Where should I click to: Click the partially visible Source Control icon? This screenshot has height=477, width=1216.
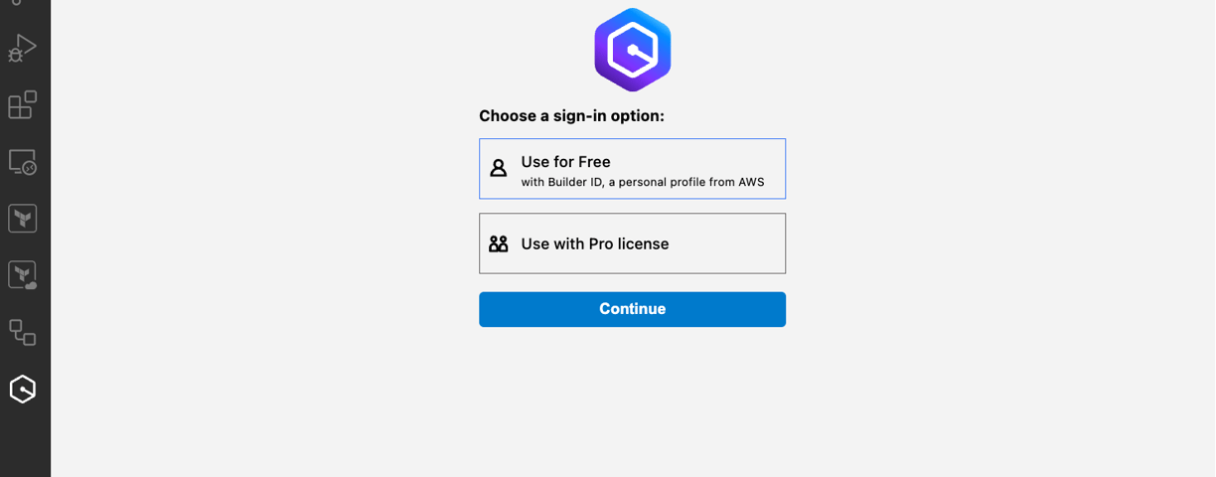click(x=17, y=3)
